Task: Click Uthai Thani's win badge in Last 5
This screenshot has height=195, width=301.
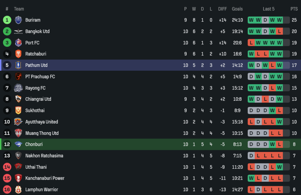Action: pos(279,167)
